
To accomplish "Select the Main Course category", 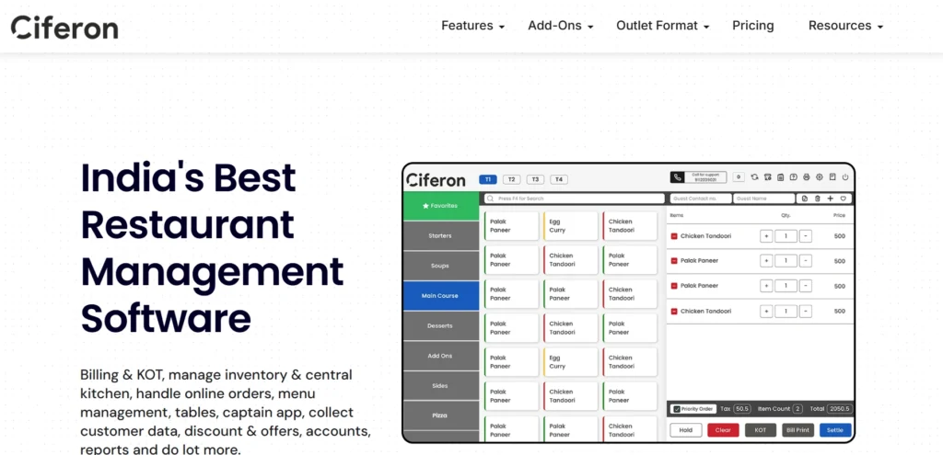I will click(441, 295).
